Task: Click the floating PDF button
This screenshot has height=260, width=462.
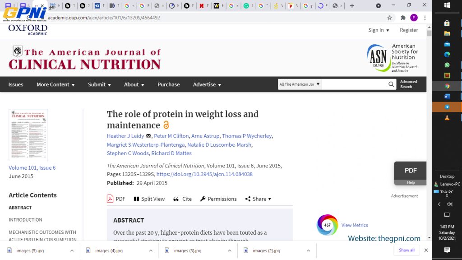Action: pyautogui.click(x=410, y=170)
